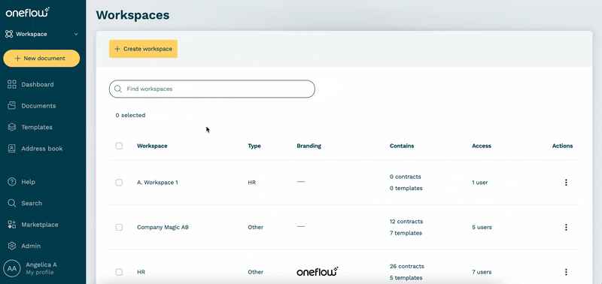Screen dimensions: 602x284
Task: Click the Create workspace button
Action: pos(143,49)
